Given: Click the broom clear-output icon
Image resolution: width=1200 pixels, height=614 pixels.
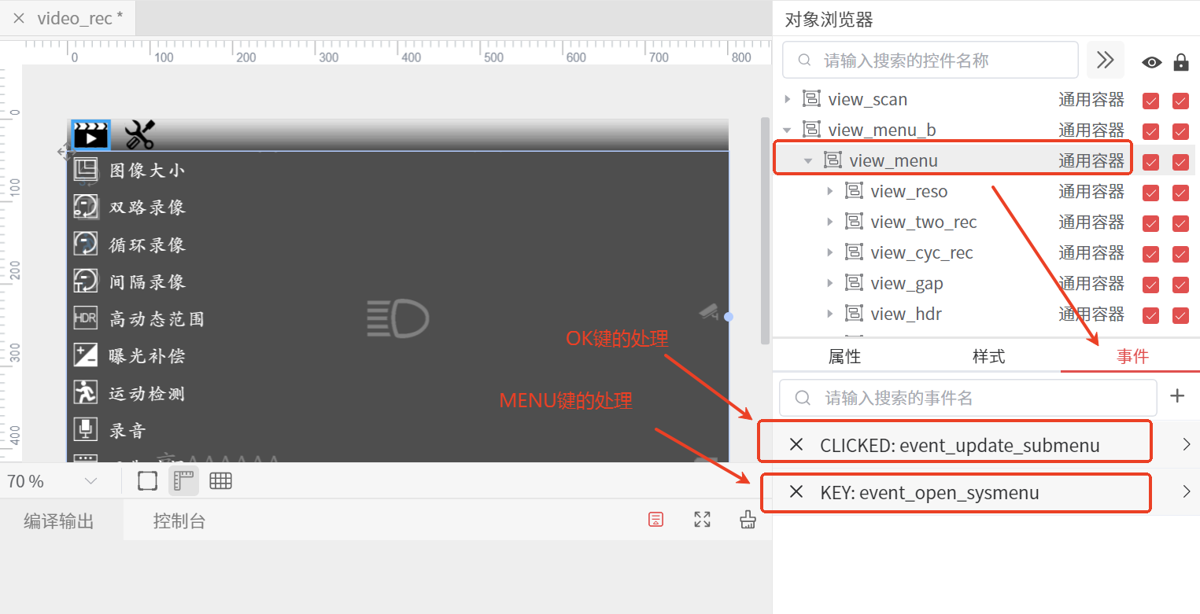Looking at the screenshot, I should pos(748,520).
